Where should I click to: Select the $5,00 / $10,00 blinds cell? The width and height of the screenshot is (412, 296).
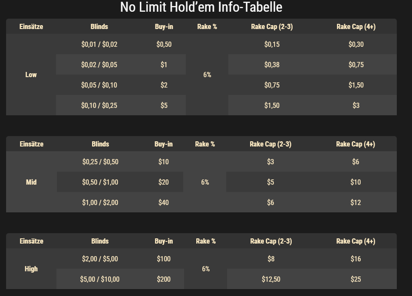click(x=99, y=279)
